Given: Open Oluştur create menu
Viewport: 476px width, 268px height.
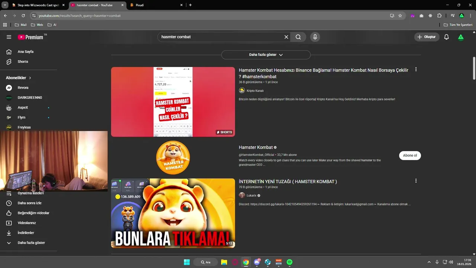Looking at the screenshot, I should click(427, 37).
